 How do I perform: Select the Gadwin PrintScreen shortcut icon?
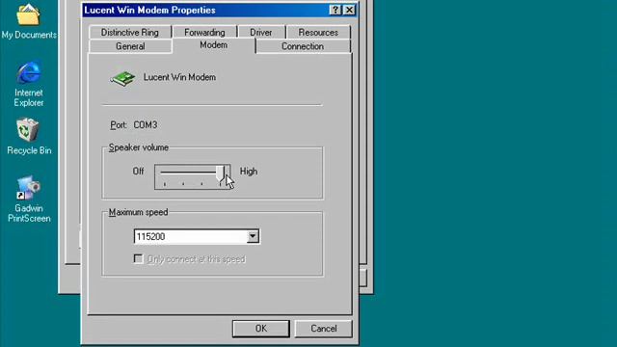(x=28, y=199)
